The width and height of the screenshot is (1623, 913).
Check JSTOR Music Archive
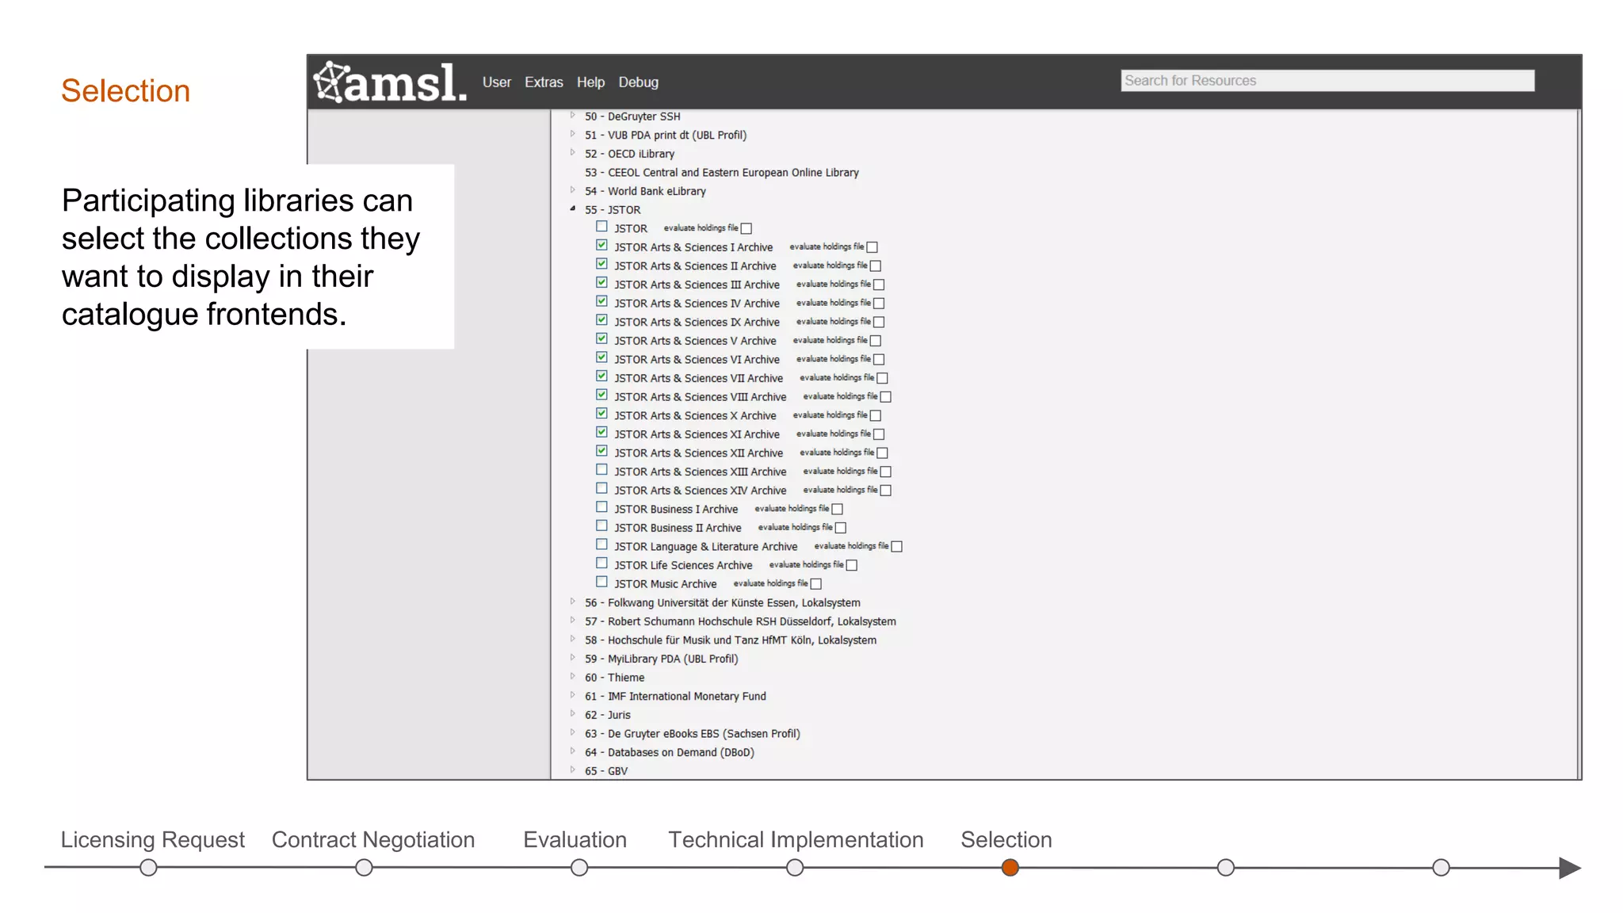click(601, 583)
